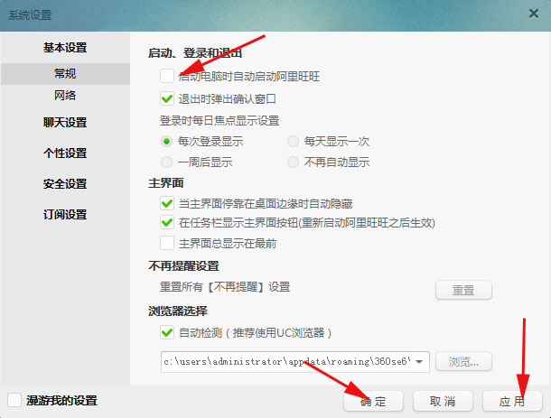Toggle 当主界面停靠在桌面边缘时自动隐藏 checkbox
Viewport: 551px width, 418px height.
coord(167,203)
